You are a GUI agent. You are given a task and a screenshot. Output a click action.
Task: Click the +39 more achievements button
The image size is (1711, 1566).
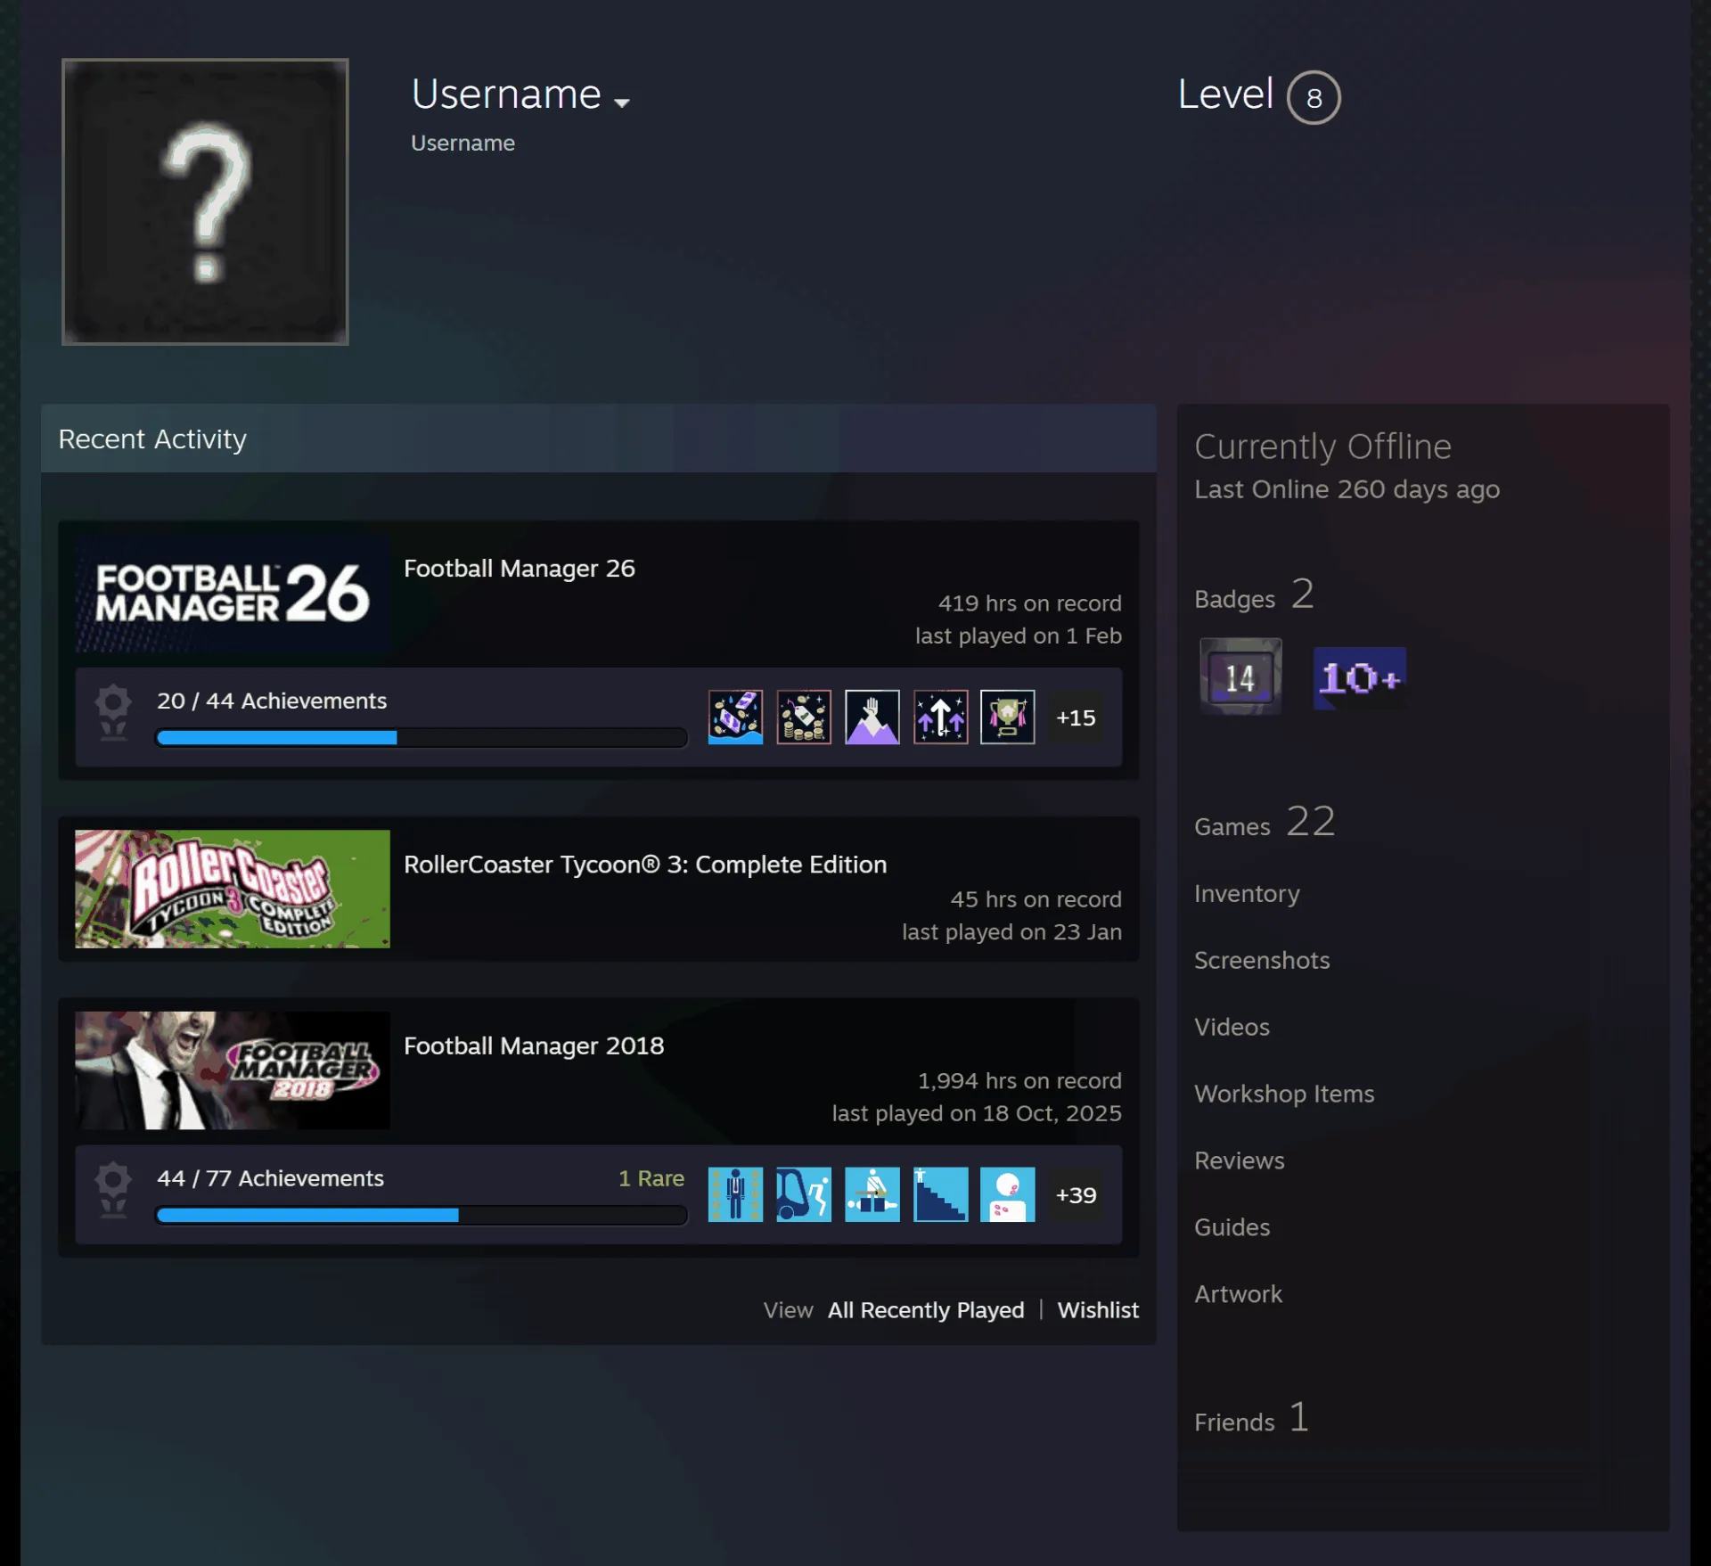coord(1076,1195)
